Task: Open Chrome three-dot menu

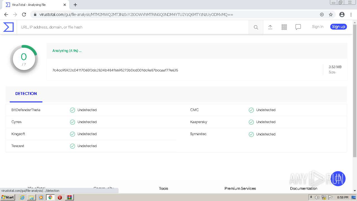Action: (351, 15)
